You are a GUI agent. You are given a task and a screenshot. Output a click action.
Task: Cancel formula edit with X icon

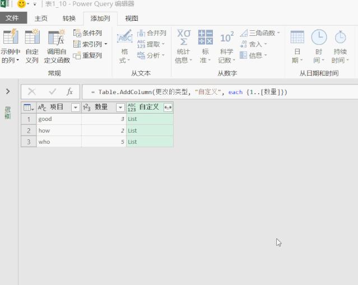[x=31, y=92]
